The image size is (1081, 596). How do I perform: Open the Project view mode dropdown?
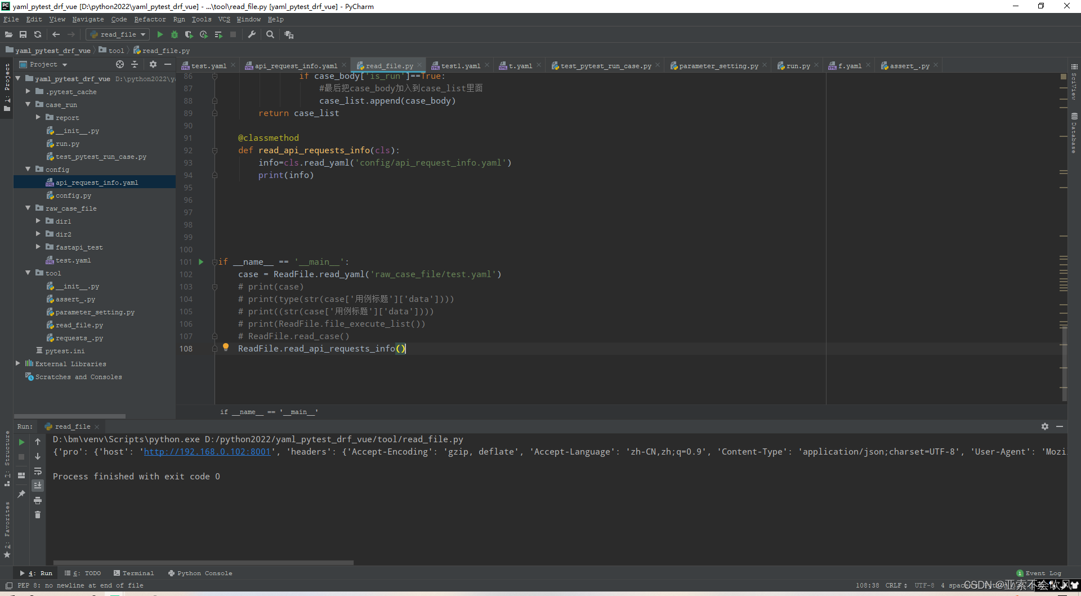48,64
